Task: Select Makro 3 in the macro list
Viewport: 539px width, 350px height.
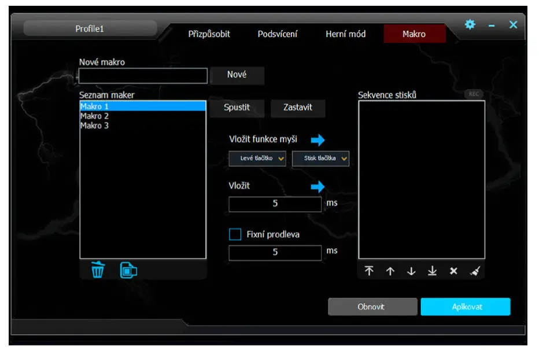Action: point(143,126)
